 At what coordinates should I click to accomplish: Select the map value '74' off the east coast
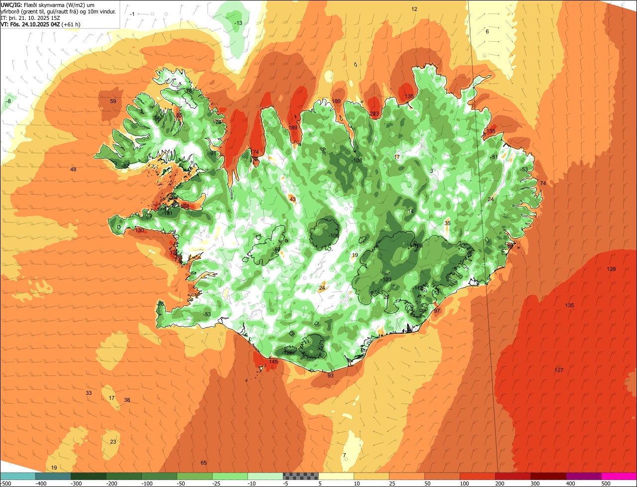[543, 184]
